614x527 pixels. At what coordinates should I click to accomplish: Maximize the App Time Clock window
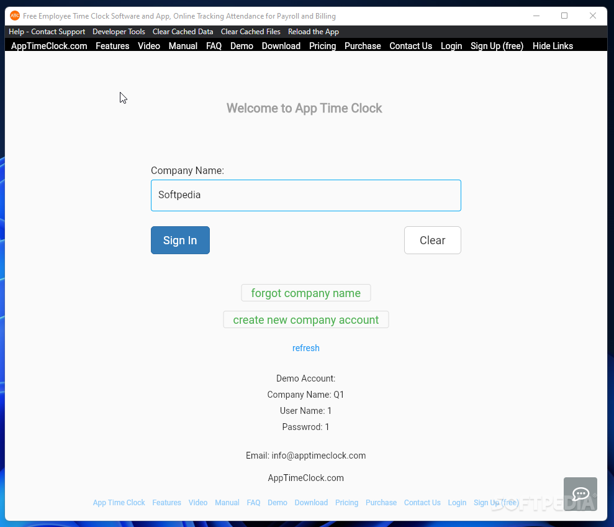tap(564, 16)
